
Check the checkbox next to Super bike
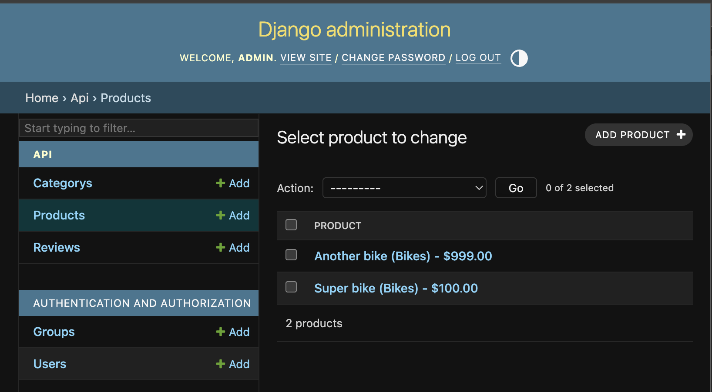click(x=291, y=287)
